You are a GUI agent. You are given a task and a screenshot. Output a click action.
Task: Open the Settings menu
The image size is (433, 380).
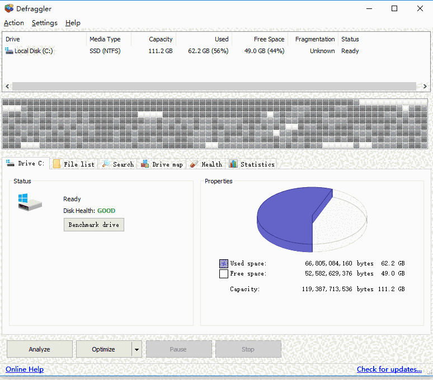pyautogui.click(x=45, y=23)
